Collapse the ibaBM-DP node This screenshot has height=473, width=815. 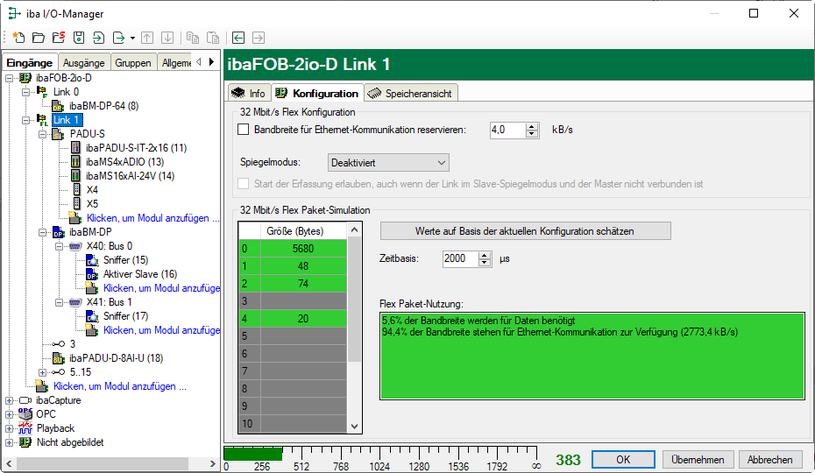point(43,232)
